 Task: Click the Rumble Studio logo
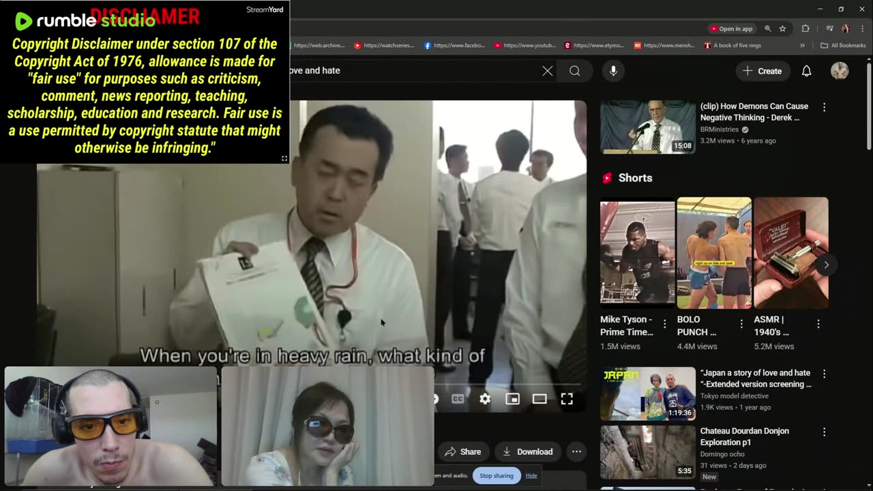(x=85, y=20)
